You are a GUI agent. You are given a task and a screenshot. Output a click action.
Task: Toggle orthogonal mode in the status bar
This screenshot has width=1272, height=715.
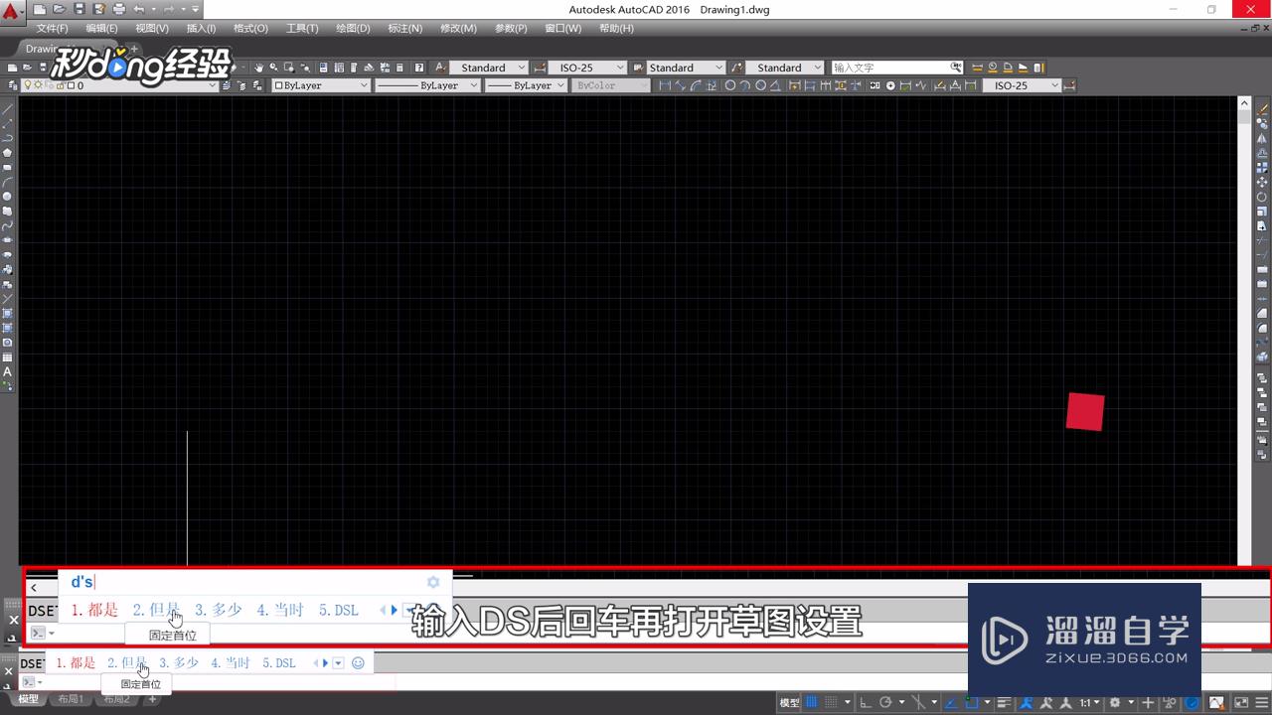coord(866,700)
